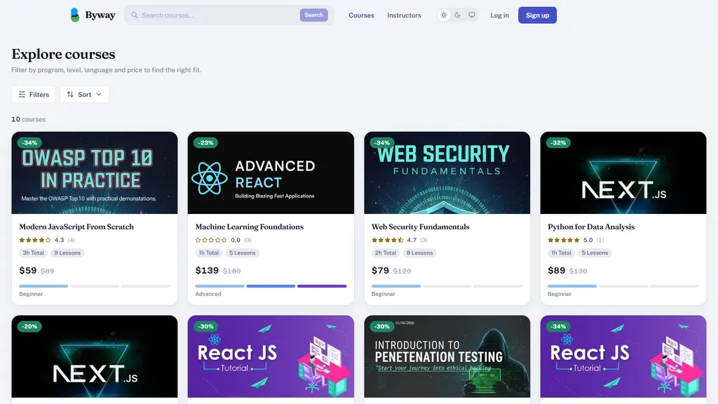Click 1h Total tag on Python card
The image size is (718, 404).
(x=561, y=252)
